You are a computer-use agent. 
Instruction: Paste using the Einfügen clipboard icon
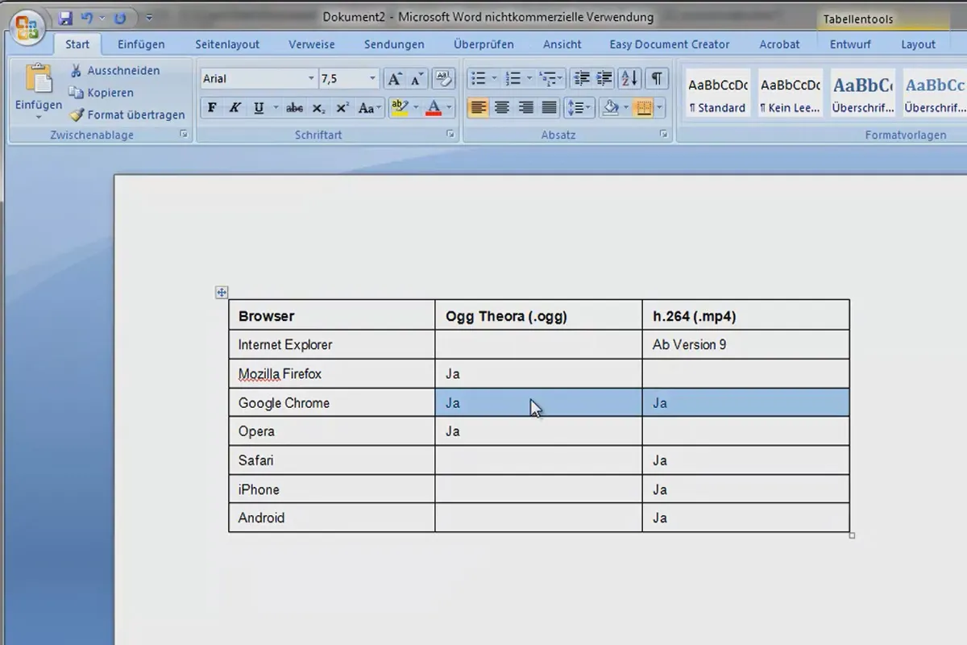pos(38,79)
